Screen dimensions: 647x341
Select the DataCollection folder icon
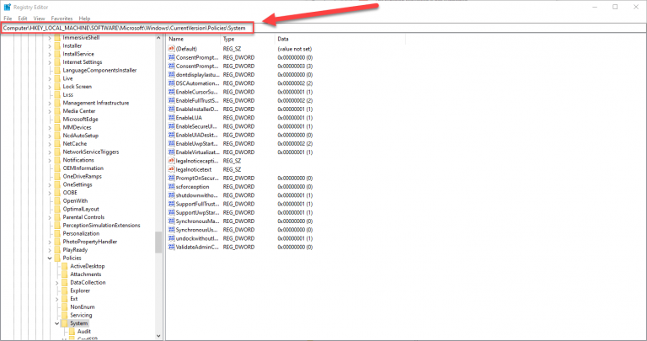[x=64, y=282]
